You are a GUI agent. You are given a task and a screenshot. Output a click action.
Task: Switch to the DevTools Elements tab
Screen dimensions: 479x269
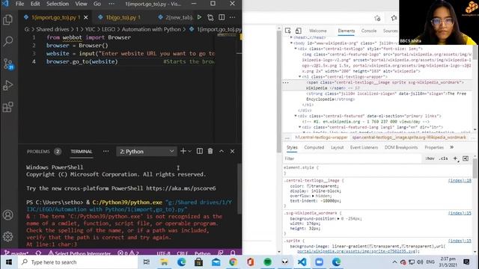[x=346, y=31]
